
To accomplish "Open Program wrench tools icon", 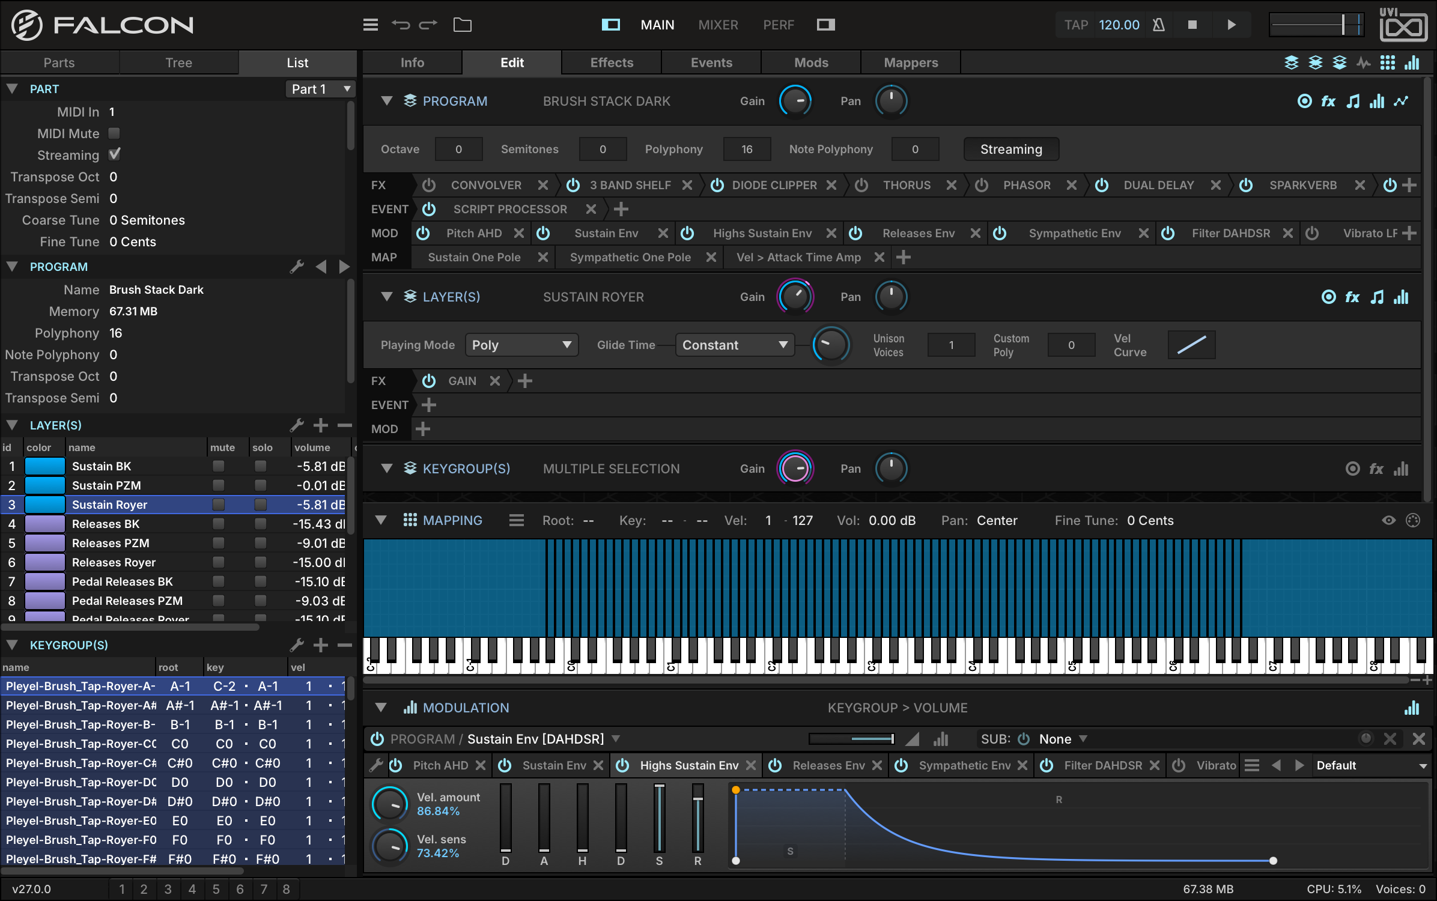I will point(297,267).
